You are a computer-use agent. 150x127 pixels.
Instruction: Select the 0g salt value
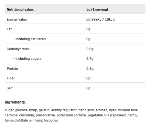coord(88,88)
